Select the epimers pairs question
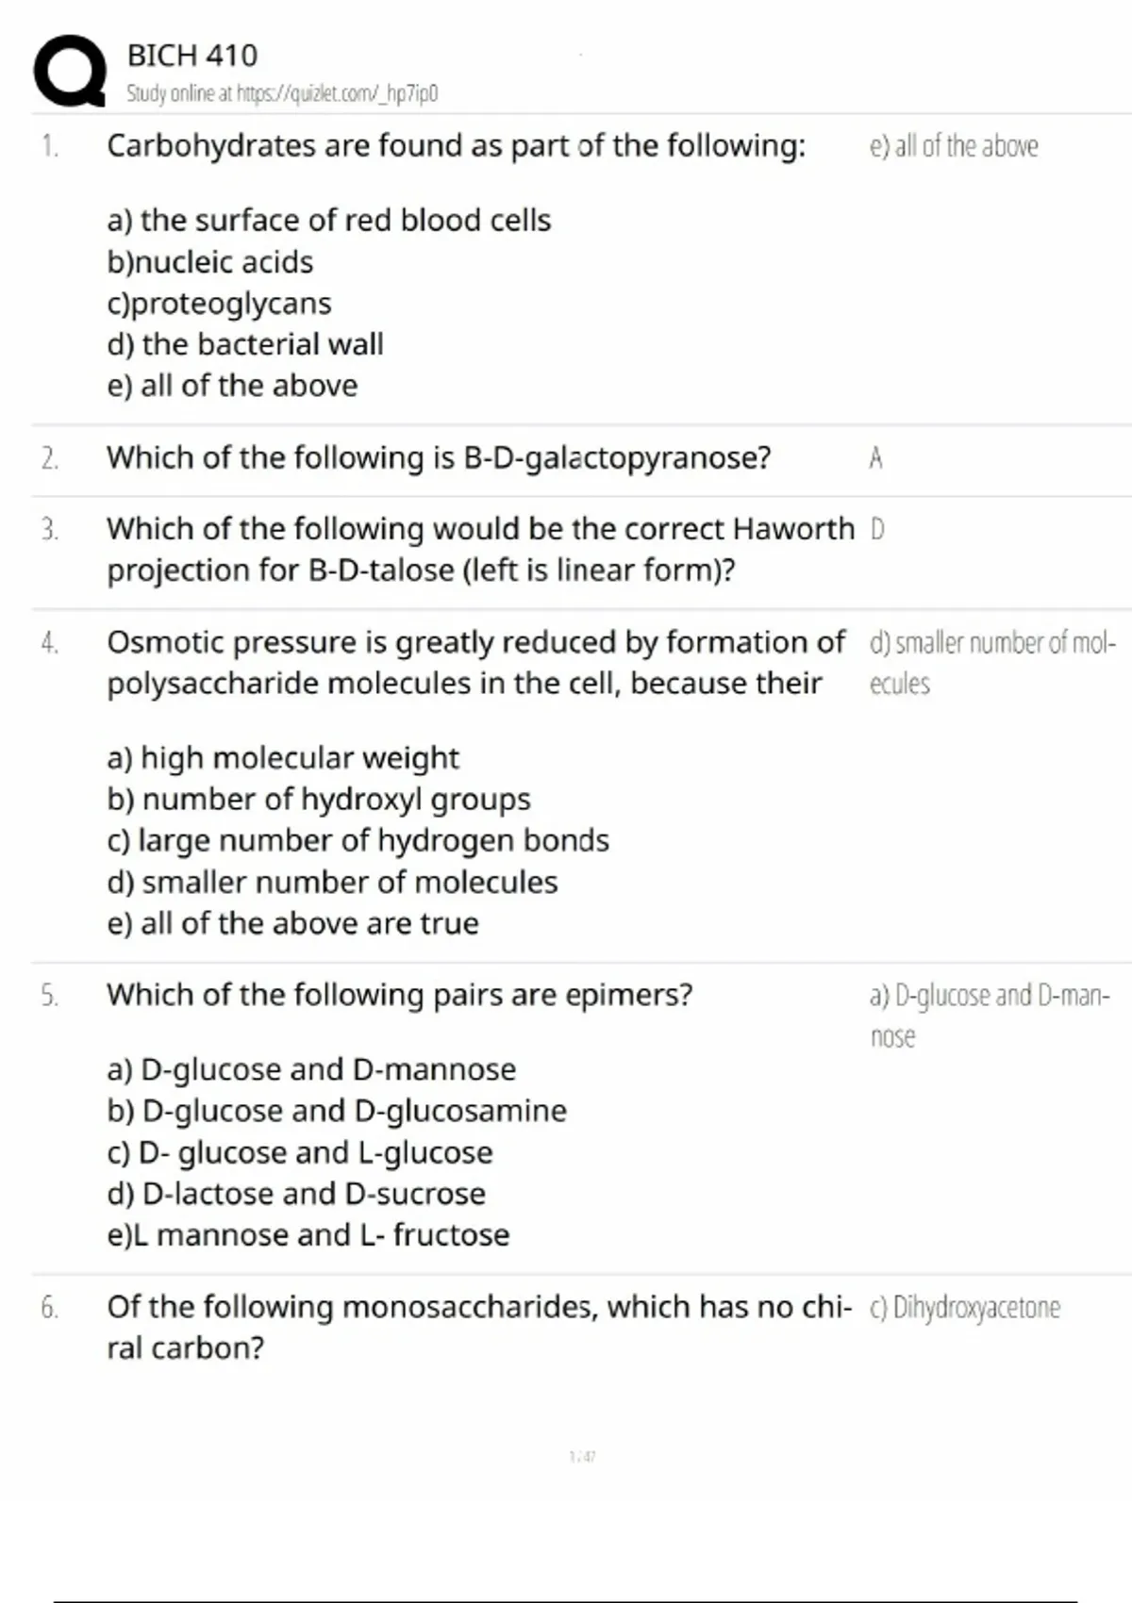The height and width of the screenshot is (1603, 1132). click(399, 995)
